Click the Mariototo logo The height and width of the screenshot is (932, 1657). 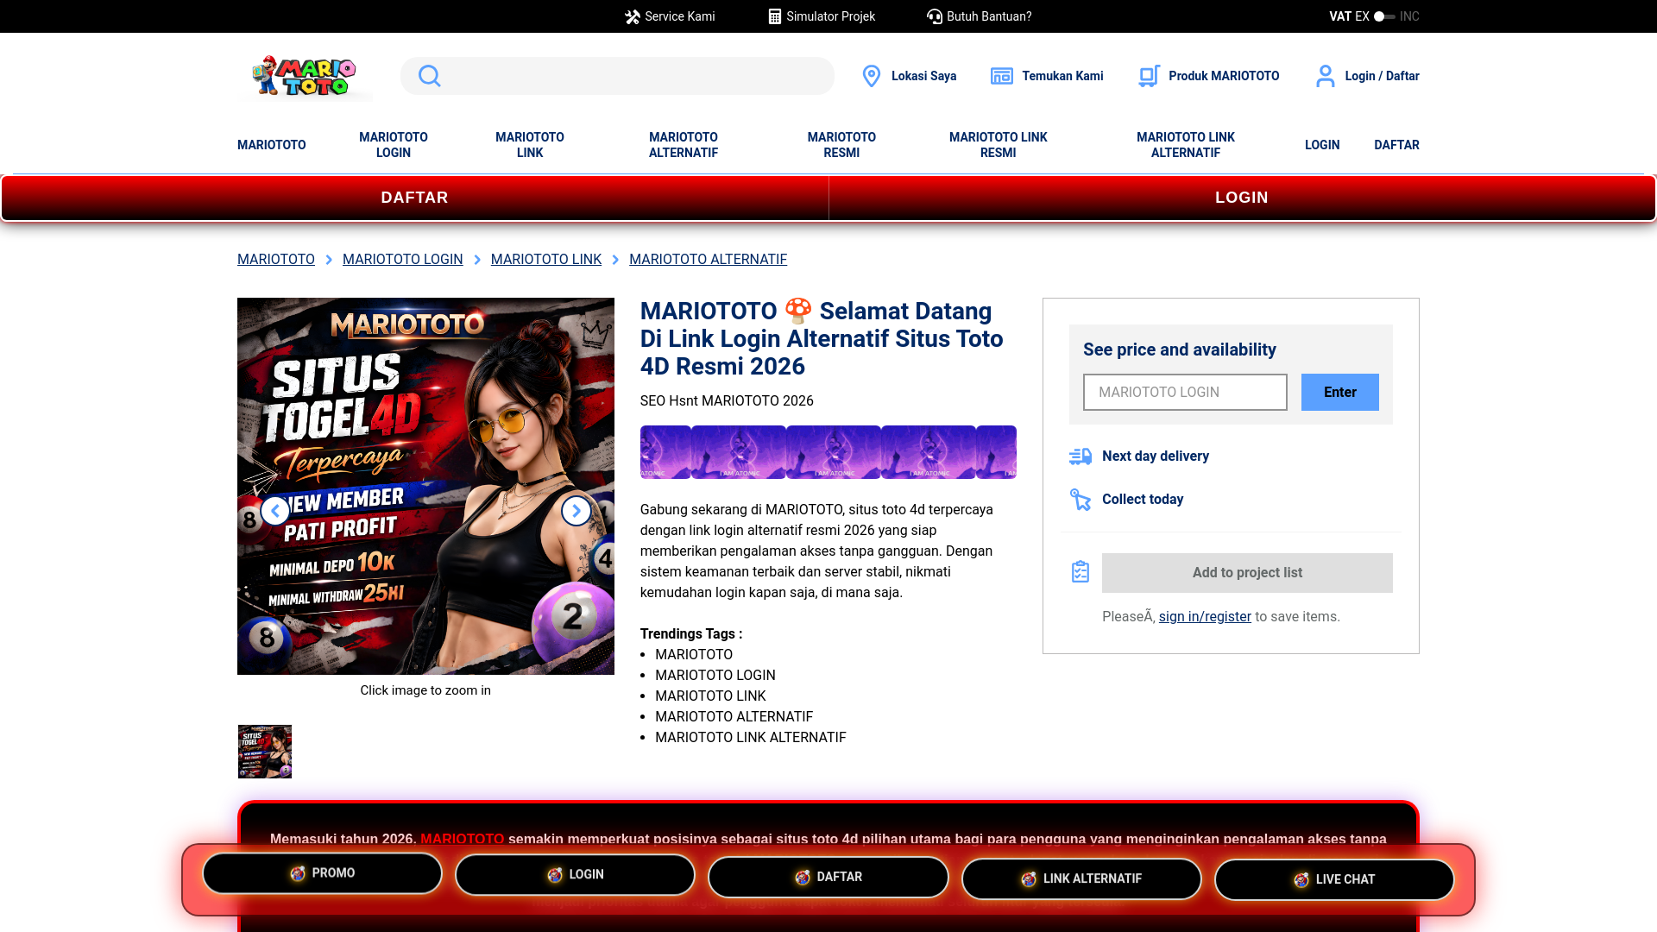click(x=305, y=76)
